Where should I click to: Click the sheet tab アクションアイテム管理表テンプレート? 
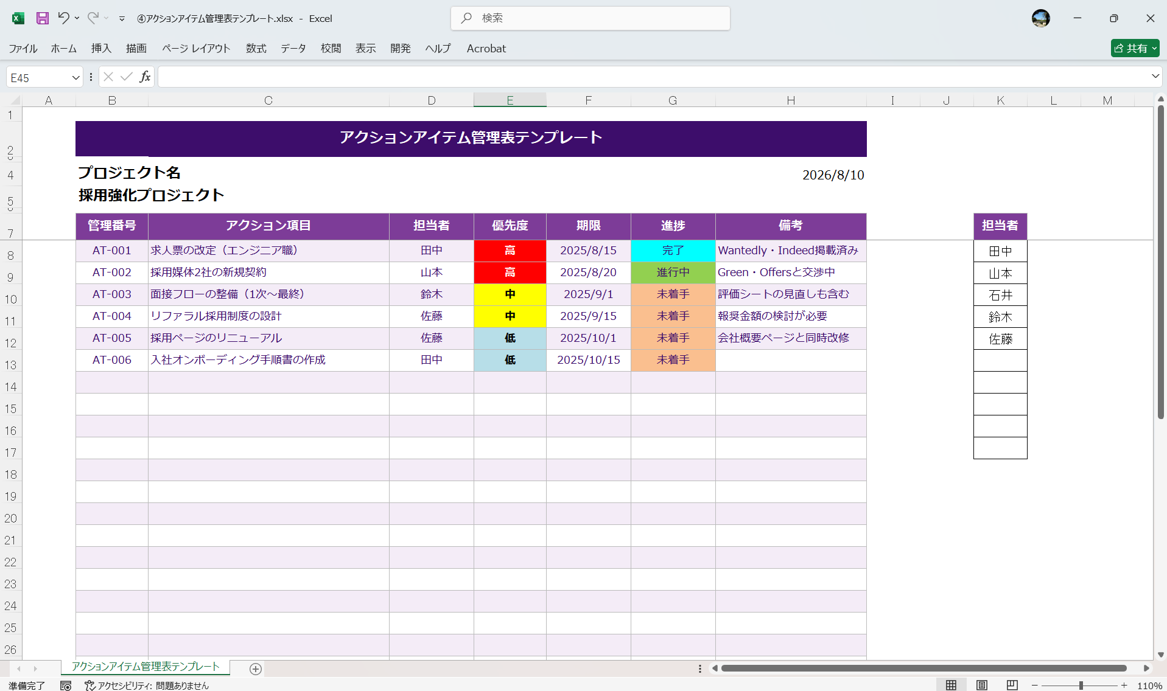click(x=145, y=667)
